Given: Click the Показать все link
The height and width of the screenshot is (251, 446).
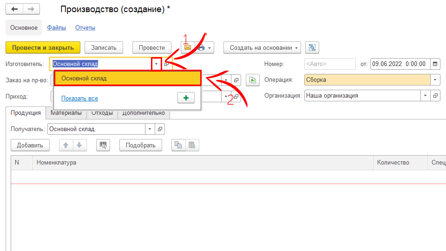Looking at the screenshot, I should tap(79, 99).
